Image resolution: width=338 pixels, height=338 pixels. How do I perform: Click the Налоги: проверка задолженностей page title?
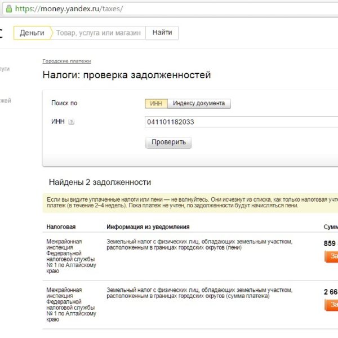(126, 75)
